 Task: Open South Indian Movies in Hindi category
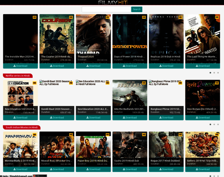coord(22,127)
